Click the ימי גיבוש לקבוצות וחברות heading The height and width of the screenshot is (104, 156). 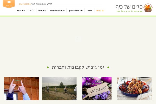(78, 67)
